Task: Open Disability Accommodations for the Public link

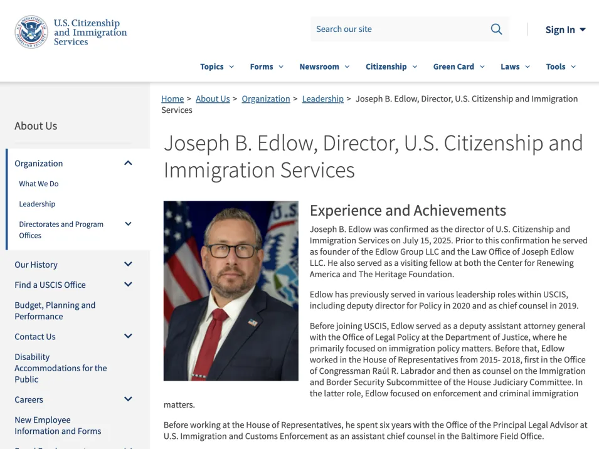Action: point(61,368)
